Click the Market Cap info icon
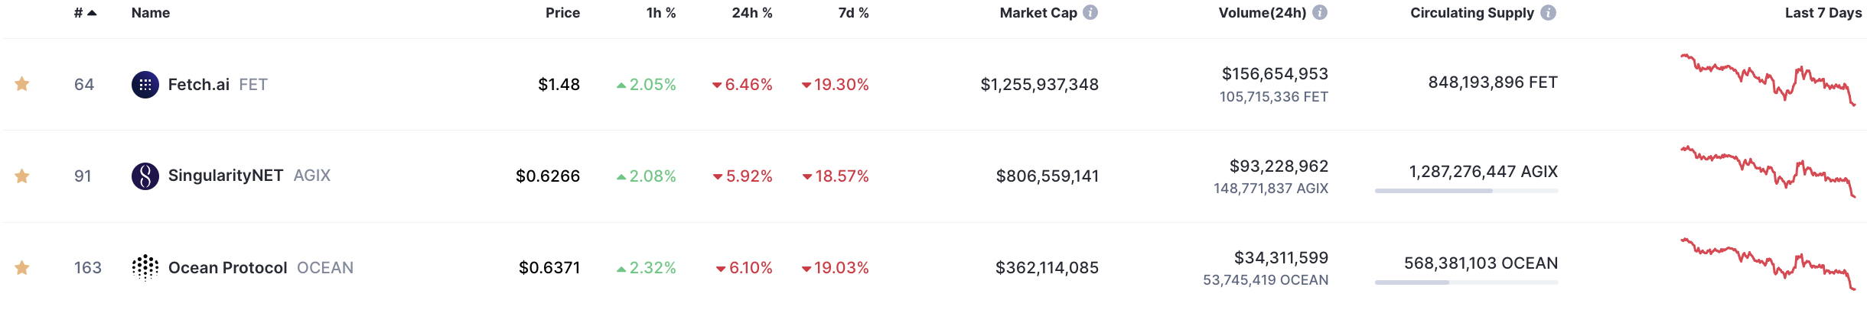1867x313 pixels. (x=1090, y=12)
